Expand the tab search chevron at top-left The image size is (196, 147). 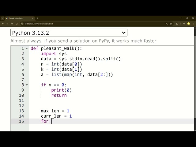(2, 18)
